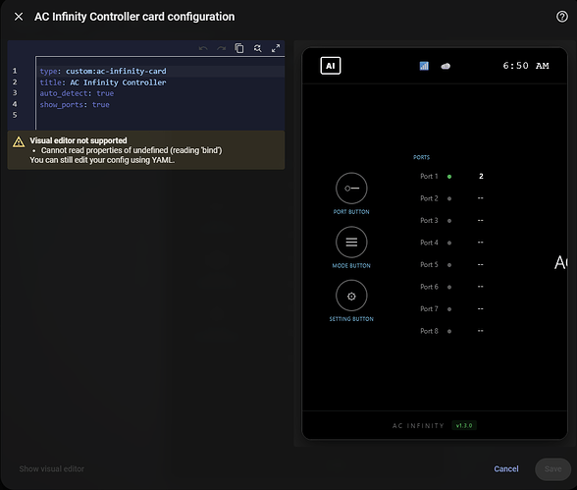
Task: Click Show visual editor
Action: point(51,468)
